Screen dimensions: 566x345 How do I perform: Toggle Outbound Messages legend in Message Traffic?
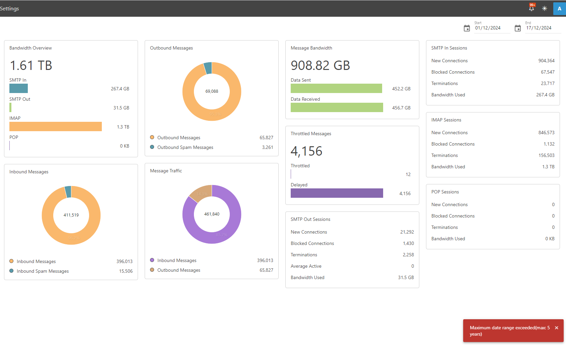pos(179,270)
